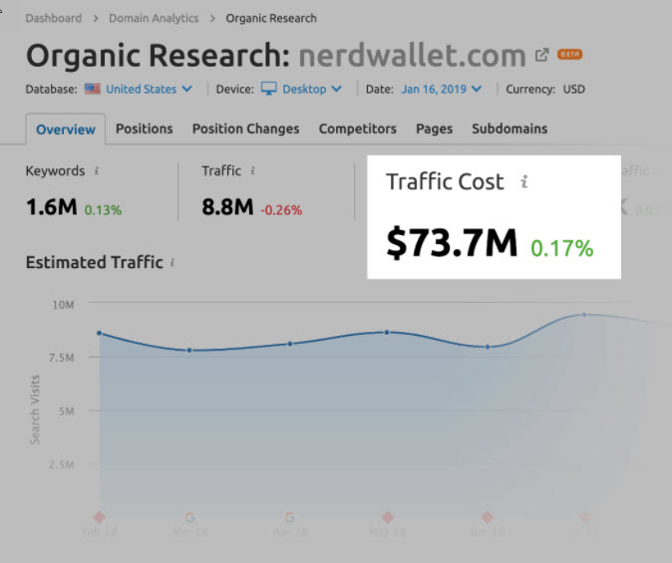Click the first Google update marker
Screen dimensions: 672x563
click(189, 517)
